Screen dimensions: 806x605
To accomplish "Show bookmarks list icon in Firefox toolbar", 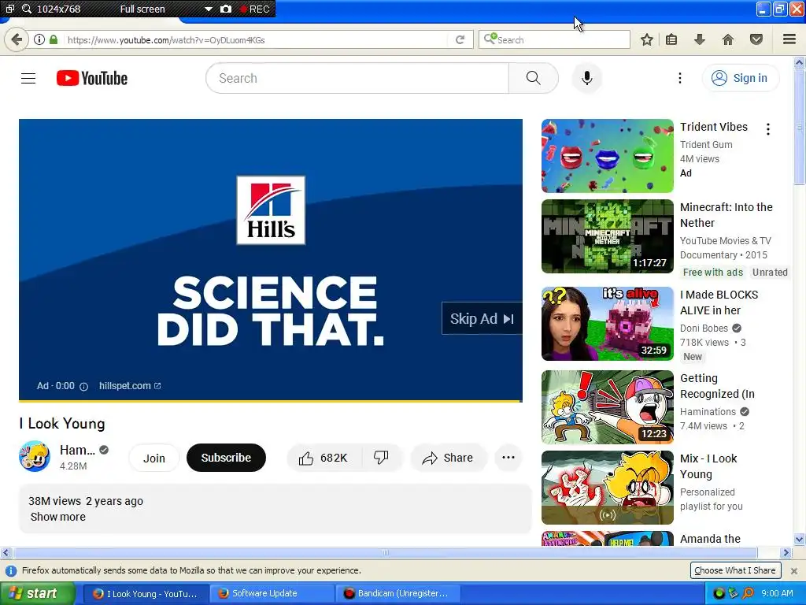I will 671,39.
